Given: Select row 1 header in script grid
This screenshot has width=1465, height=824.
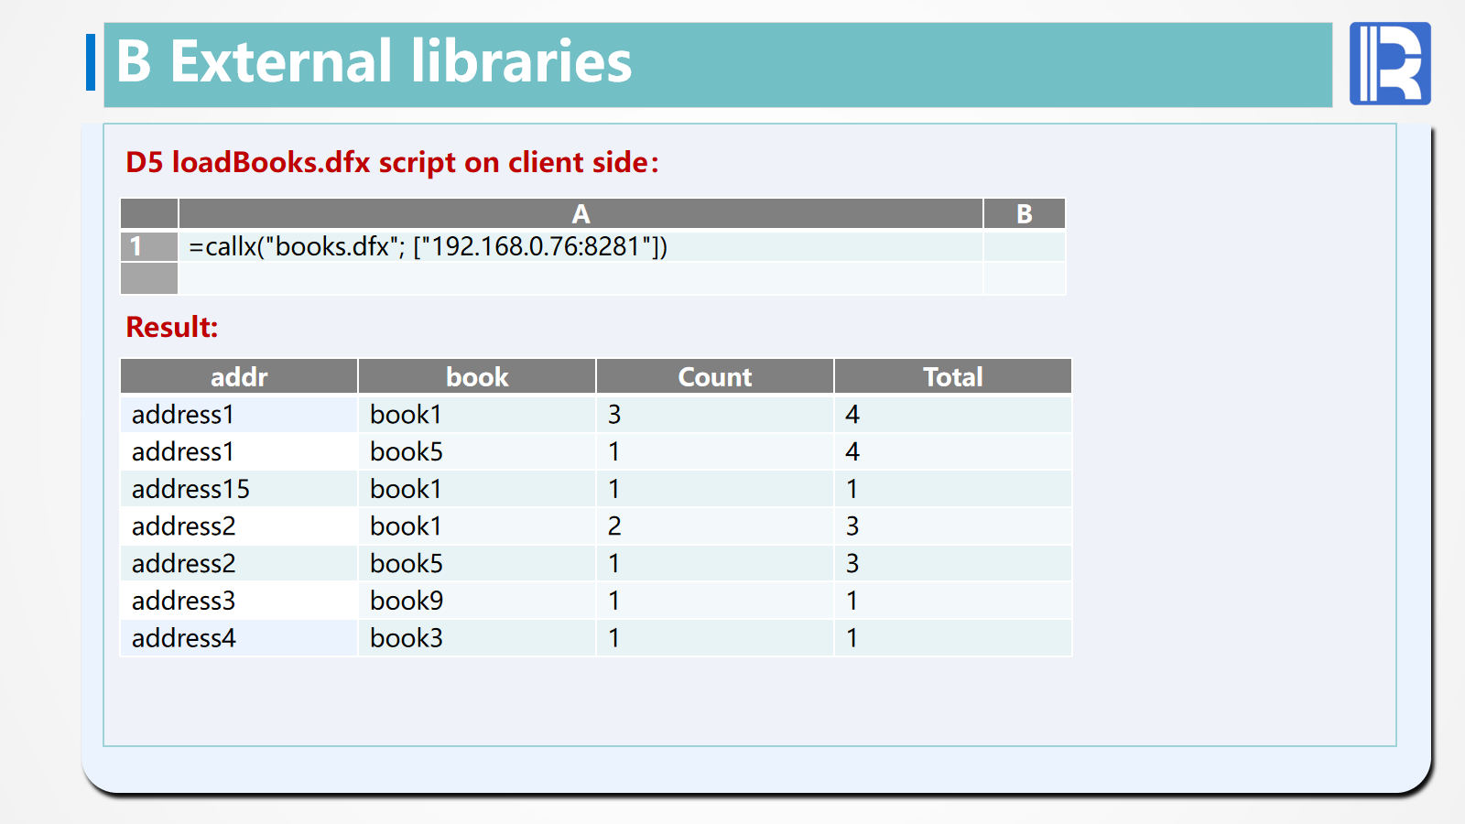Looking at the screenshot, I should click(x=148, y=246).
